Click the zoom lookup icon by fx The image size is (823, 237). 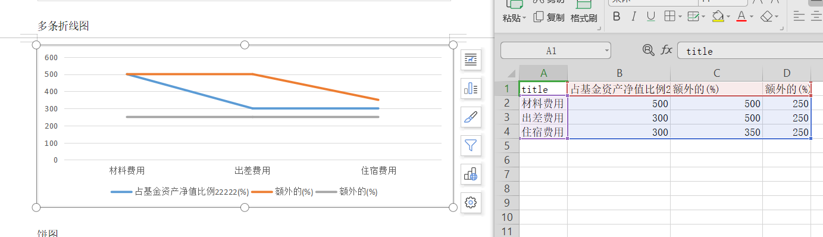tap(648, 51)
